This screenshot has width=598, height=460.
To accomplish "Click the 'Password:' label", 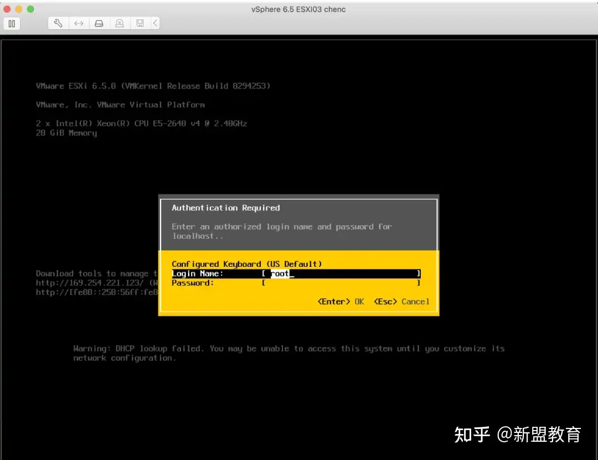I will tap(193, 283).
